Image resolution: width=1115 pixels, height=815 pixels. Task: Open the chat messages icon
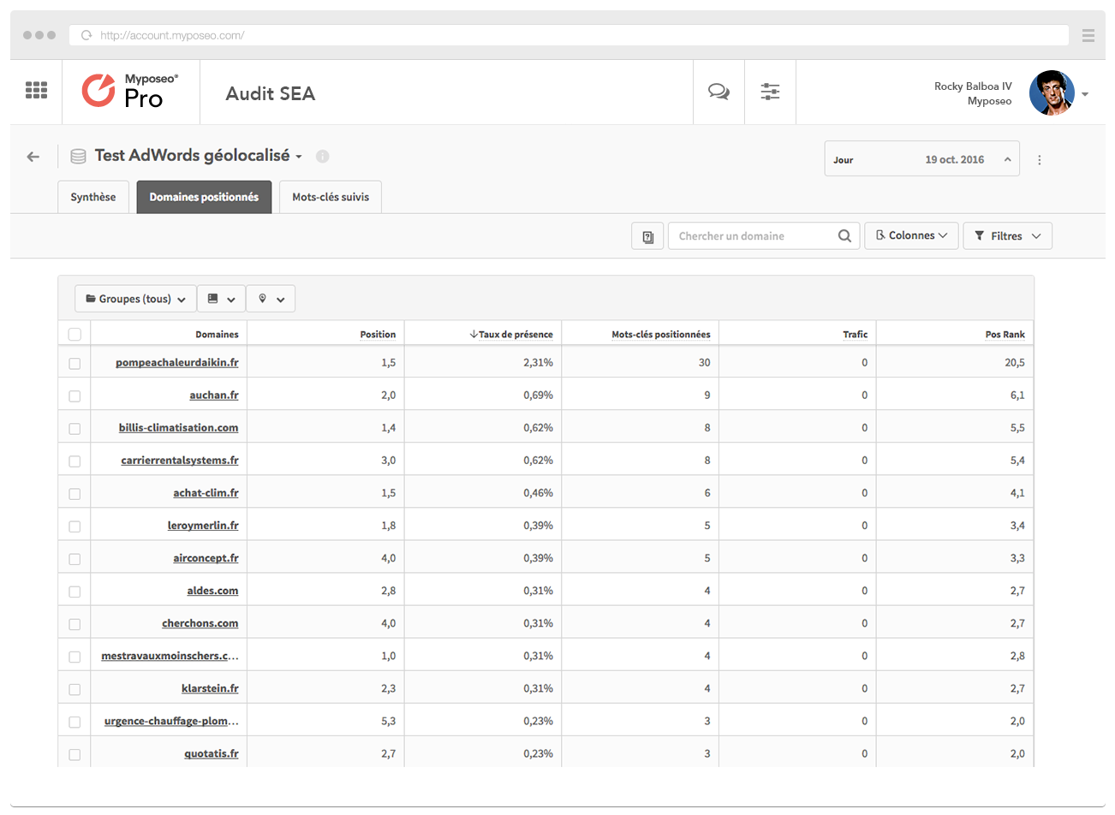coord(718,92)
